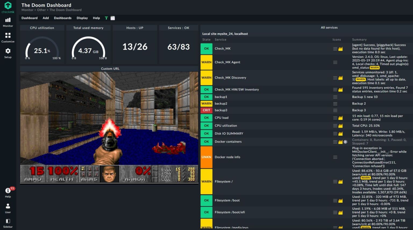Click the CRIT state badge for backup3
The image size is (413, 230).
206,110
